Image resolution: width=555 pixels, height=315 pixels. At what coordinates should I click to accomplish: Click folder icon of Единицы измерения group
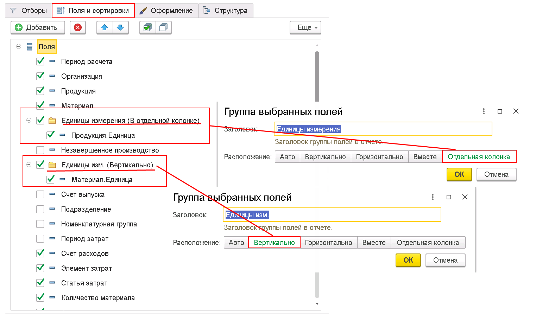click(52, 121)
